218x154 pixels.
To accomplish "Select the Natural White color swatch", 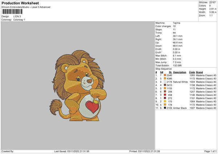I will (165, 82).
